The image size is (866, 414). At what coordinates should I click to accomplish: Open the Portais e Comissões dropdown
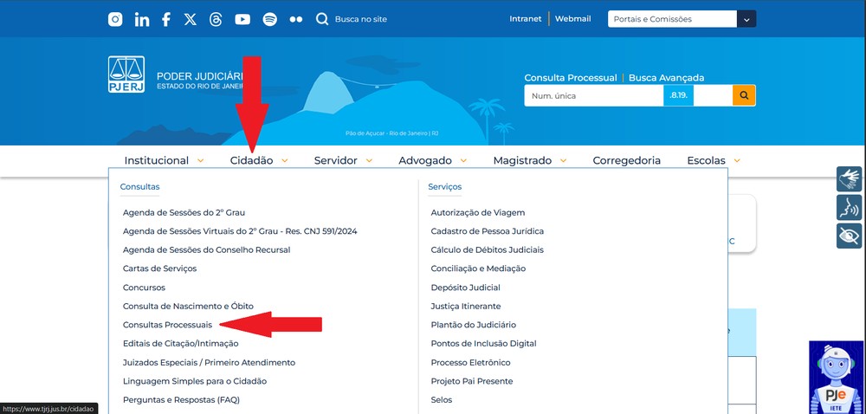pos(682,19)
